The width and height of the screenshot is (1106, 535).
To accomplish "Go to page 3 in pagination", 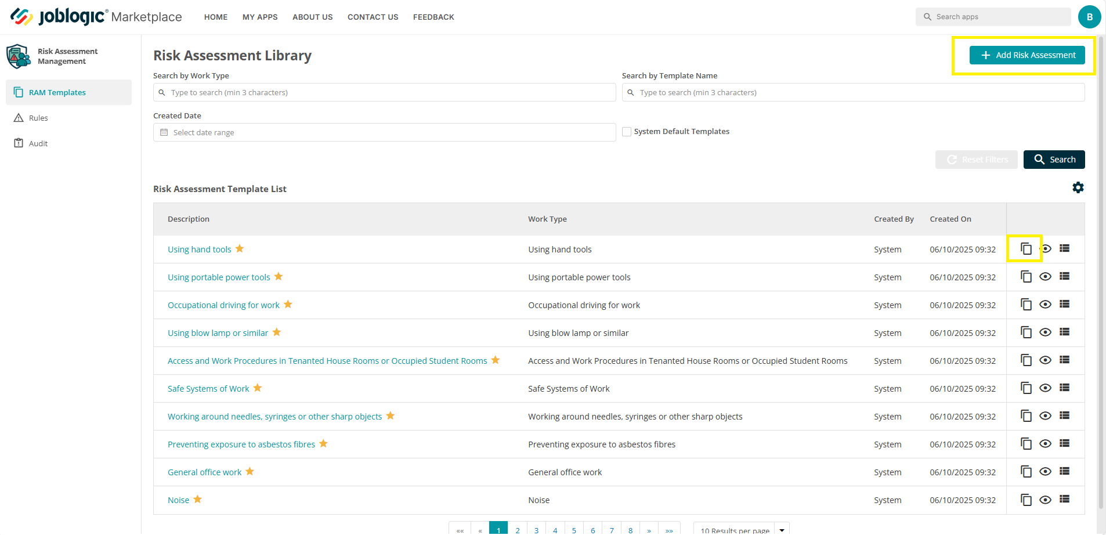I will [536, 529].
